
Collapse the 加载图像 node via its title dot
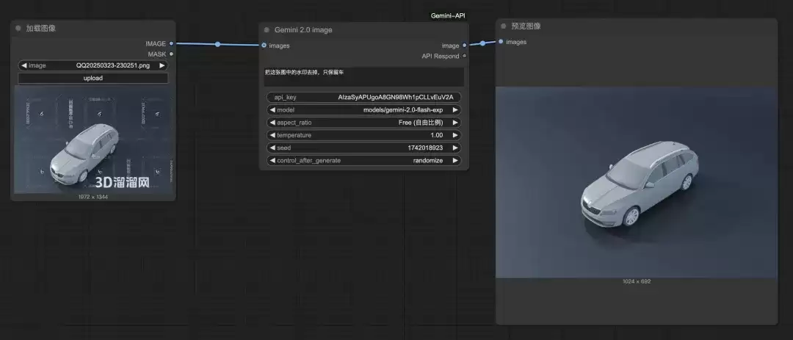[x=18, y=29]
